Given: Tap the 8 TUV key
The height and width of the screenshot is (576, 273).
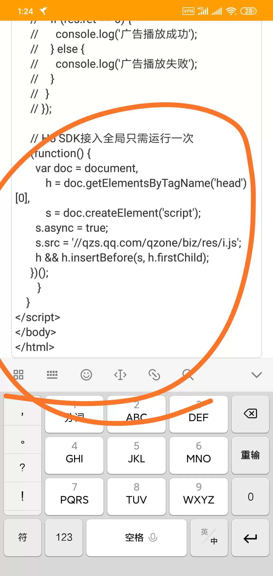Looking at the screenshot, I should (x=136, y=496).
